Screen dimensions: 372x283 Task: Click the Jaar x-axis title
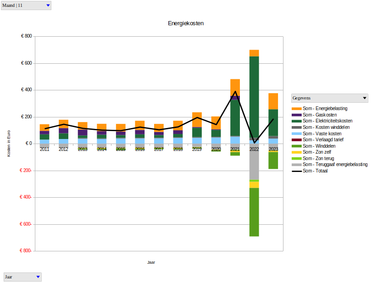coord(151,262)
